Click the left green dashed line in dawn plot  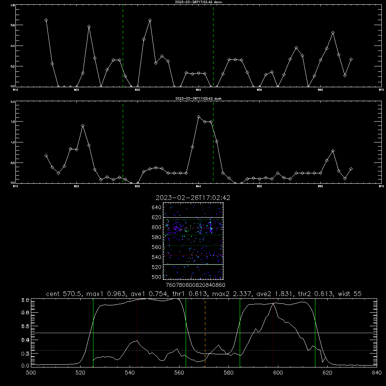pos(123,46)
